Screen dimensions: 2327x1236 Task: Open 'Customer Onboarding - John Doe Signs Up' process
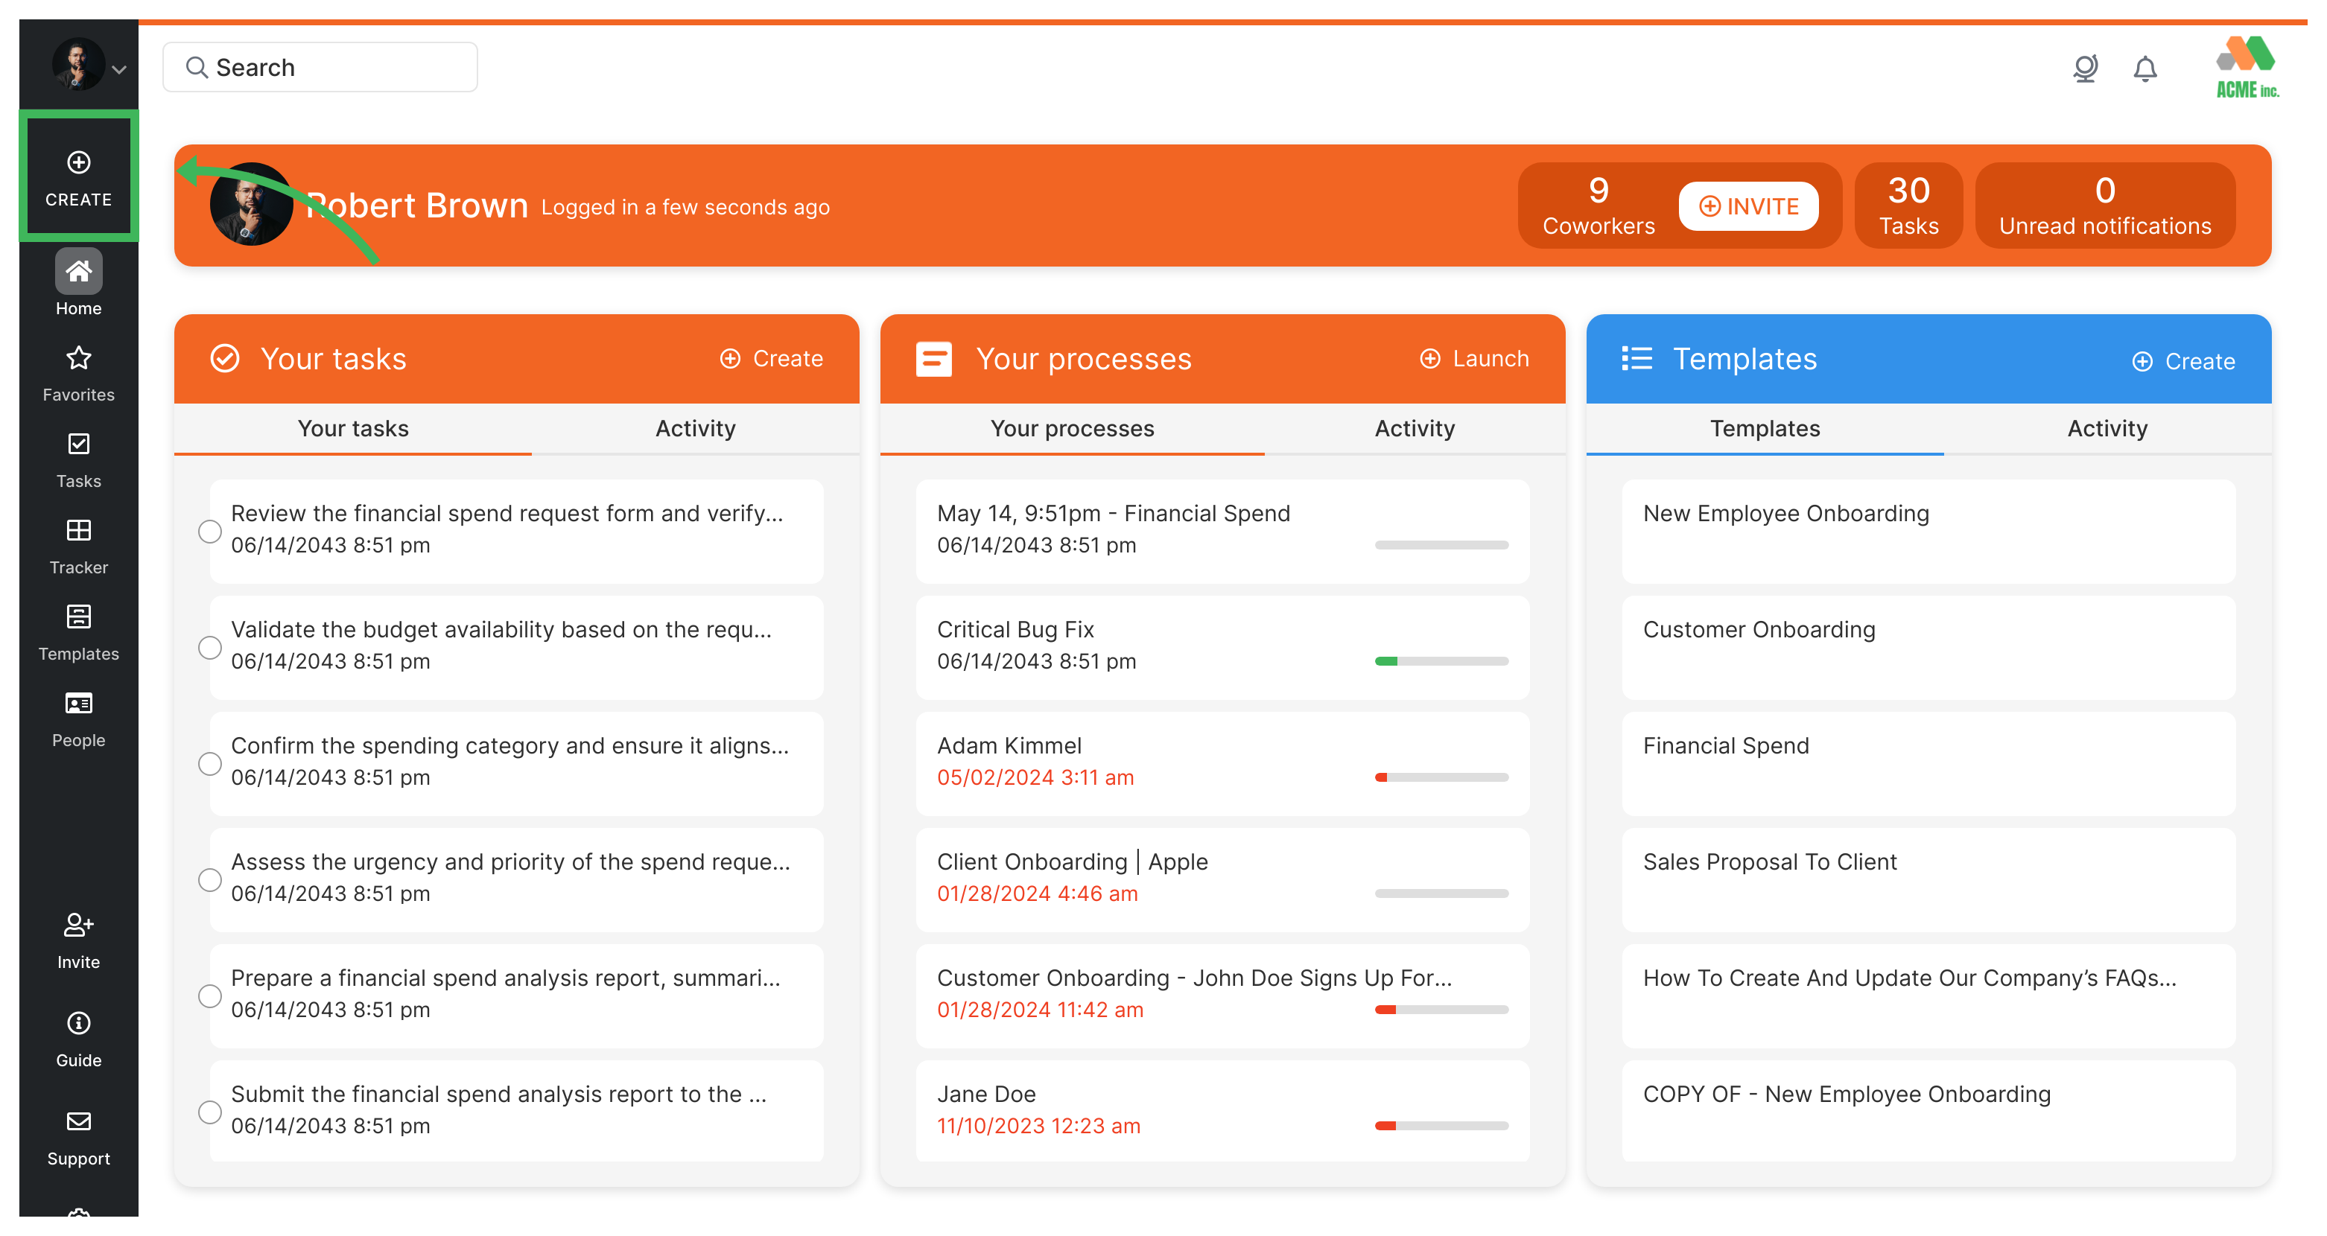(1222, 997)
